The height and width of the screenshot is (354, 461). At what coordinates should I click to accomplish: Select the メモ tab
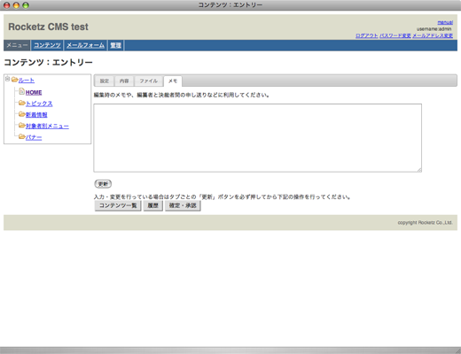tap(173, 81)
